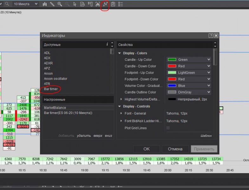The height and width of the screenshot is (190, 249).
Task: Open the Indicators toolbar icon
Action: click(105, 4)
